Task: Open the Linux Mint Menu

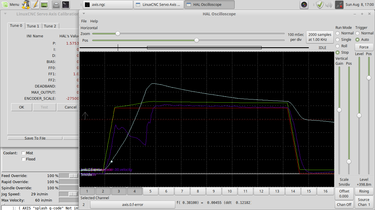Action: click(11, 4)
